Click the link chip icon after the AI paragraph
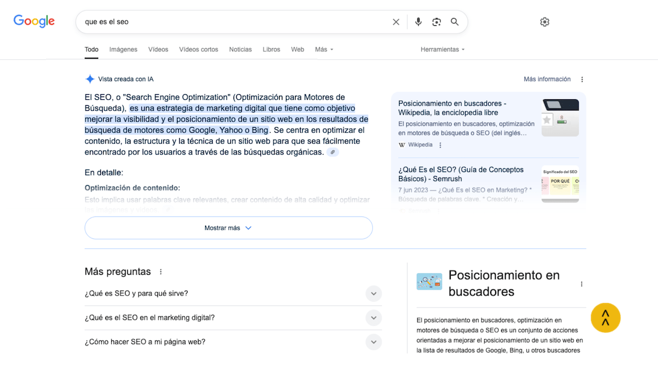 [333, 152]
